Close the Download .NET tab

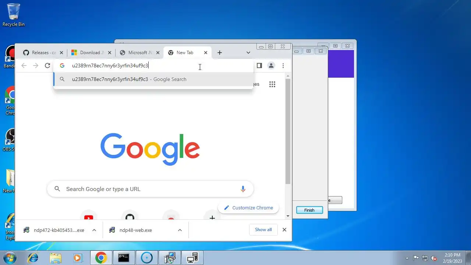(110, 53)
